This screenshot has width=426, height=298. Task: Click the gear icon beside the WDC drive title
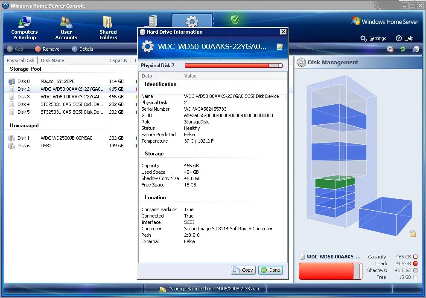[x=148, y=46]
